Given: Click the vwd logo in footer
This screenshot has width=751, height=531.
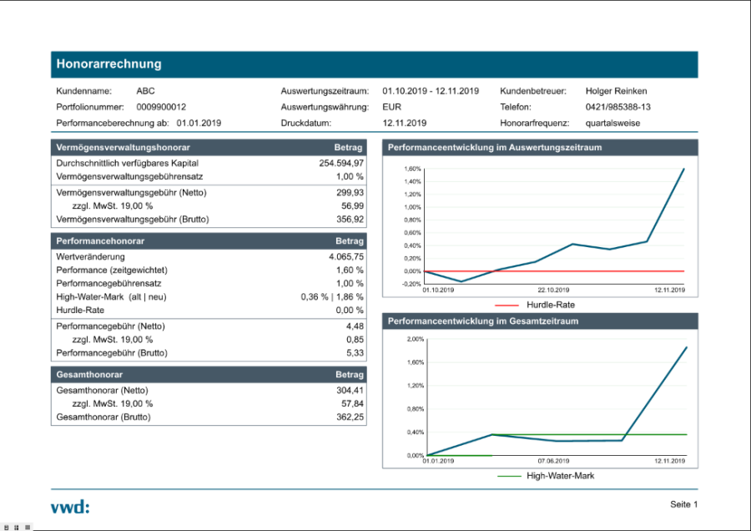Looking at the screenshot, I should 69,506.
